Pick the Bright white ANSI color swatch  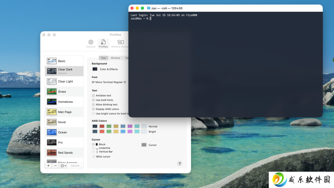(x=144, y=132)
